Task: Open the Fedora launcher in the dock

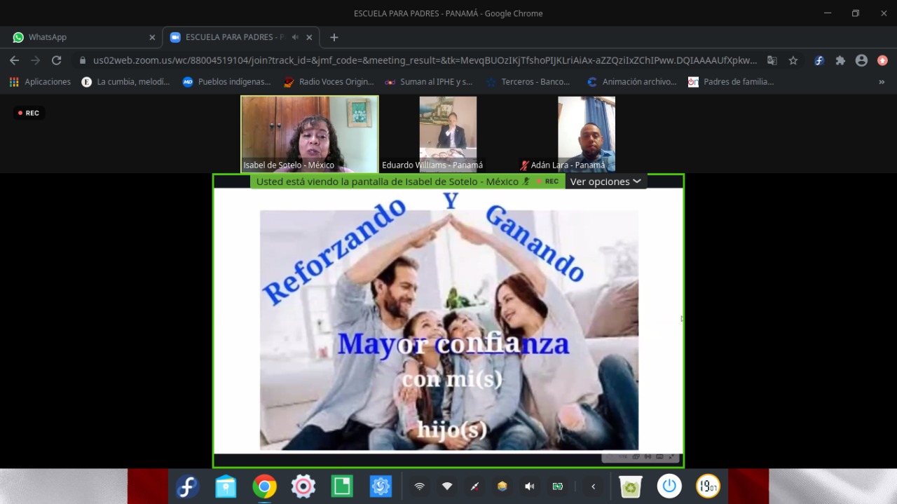Action: (187, 486)
